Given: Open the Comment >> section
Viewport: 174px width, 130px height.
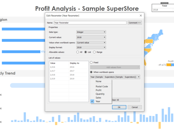Looking at the screenshot, I should click(135, 23).
